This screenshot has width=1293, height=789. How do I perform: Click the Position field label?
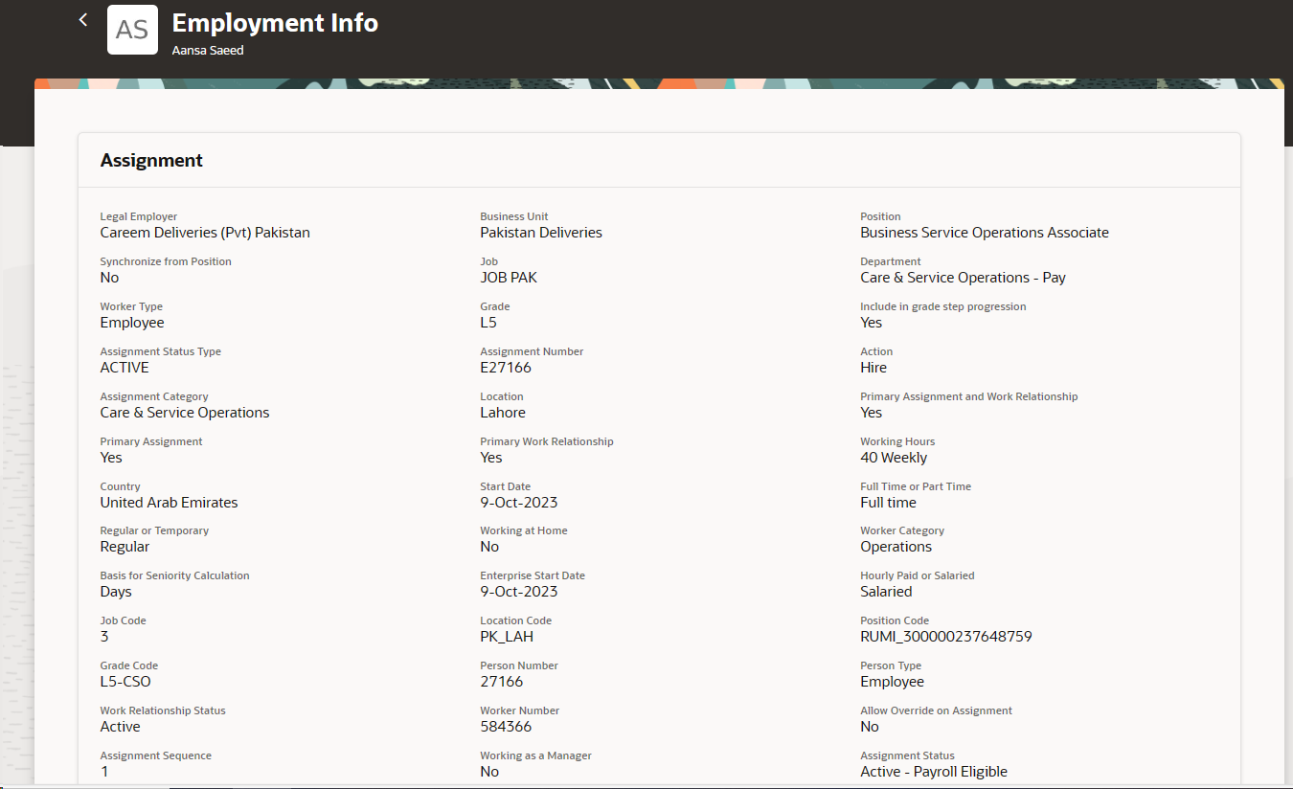coord(880,216)
